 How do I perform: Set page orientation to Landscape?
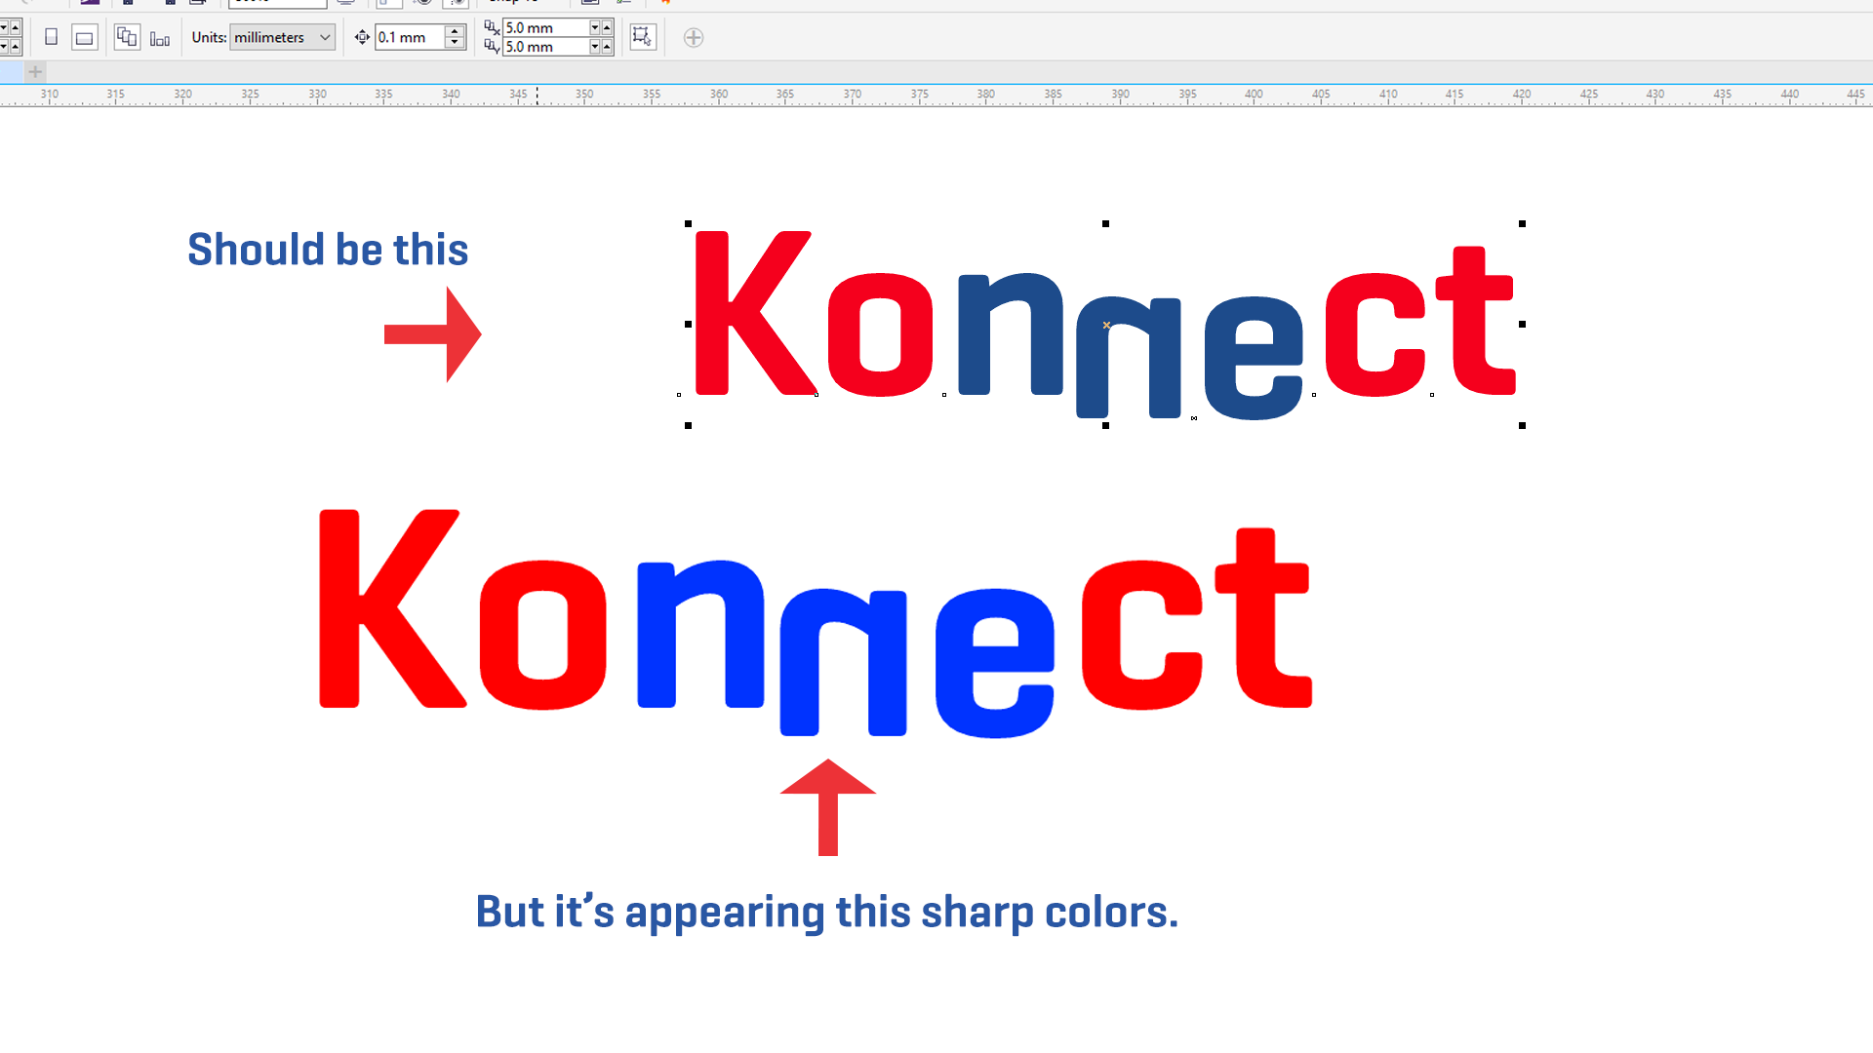point(85,37)
